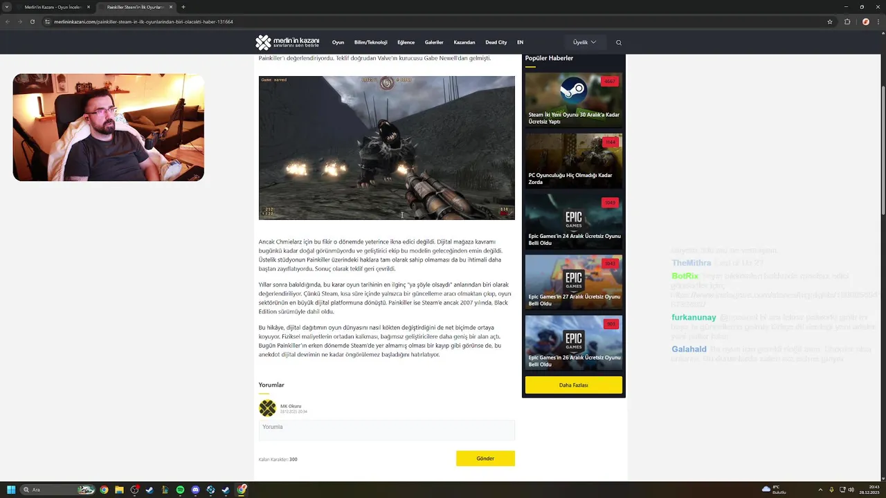Screen dimensions: 886x498
Task: Click the browser address bar URL
Action: pos(143,21)
